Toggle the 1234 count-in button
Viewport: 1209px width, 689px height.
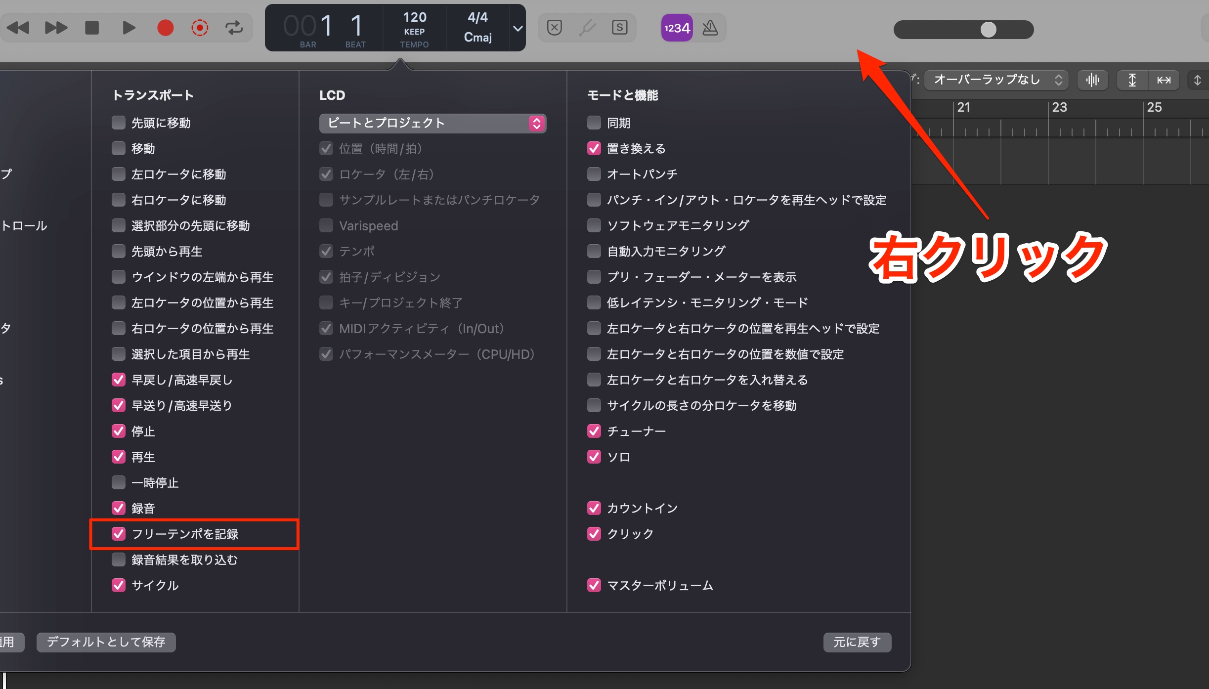click(677, 28)
